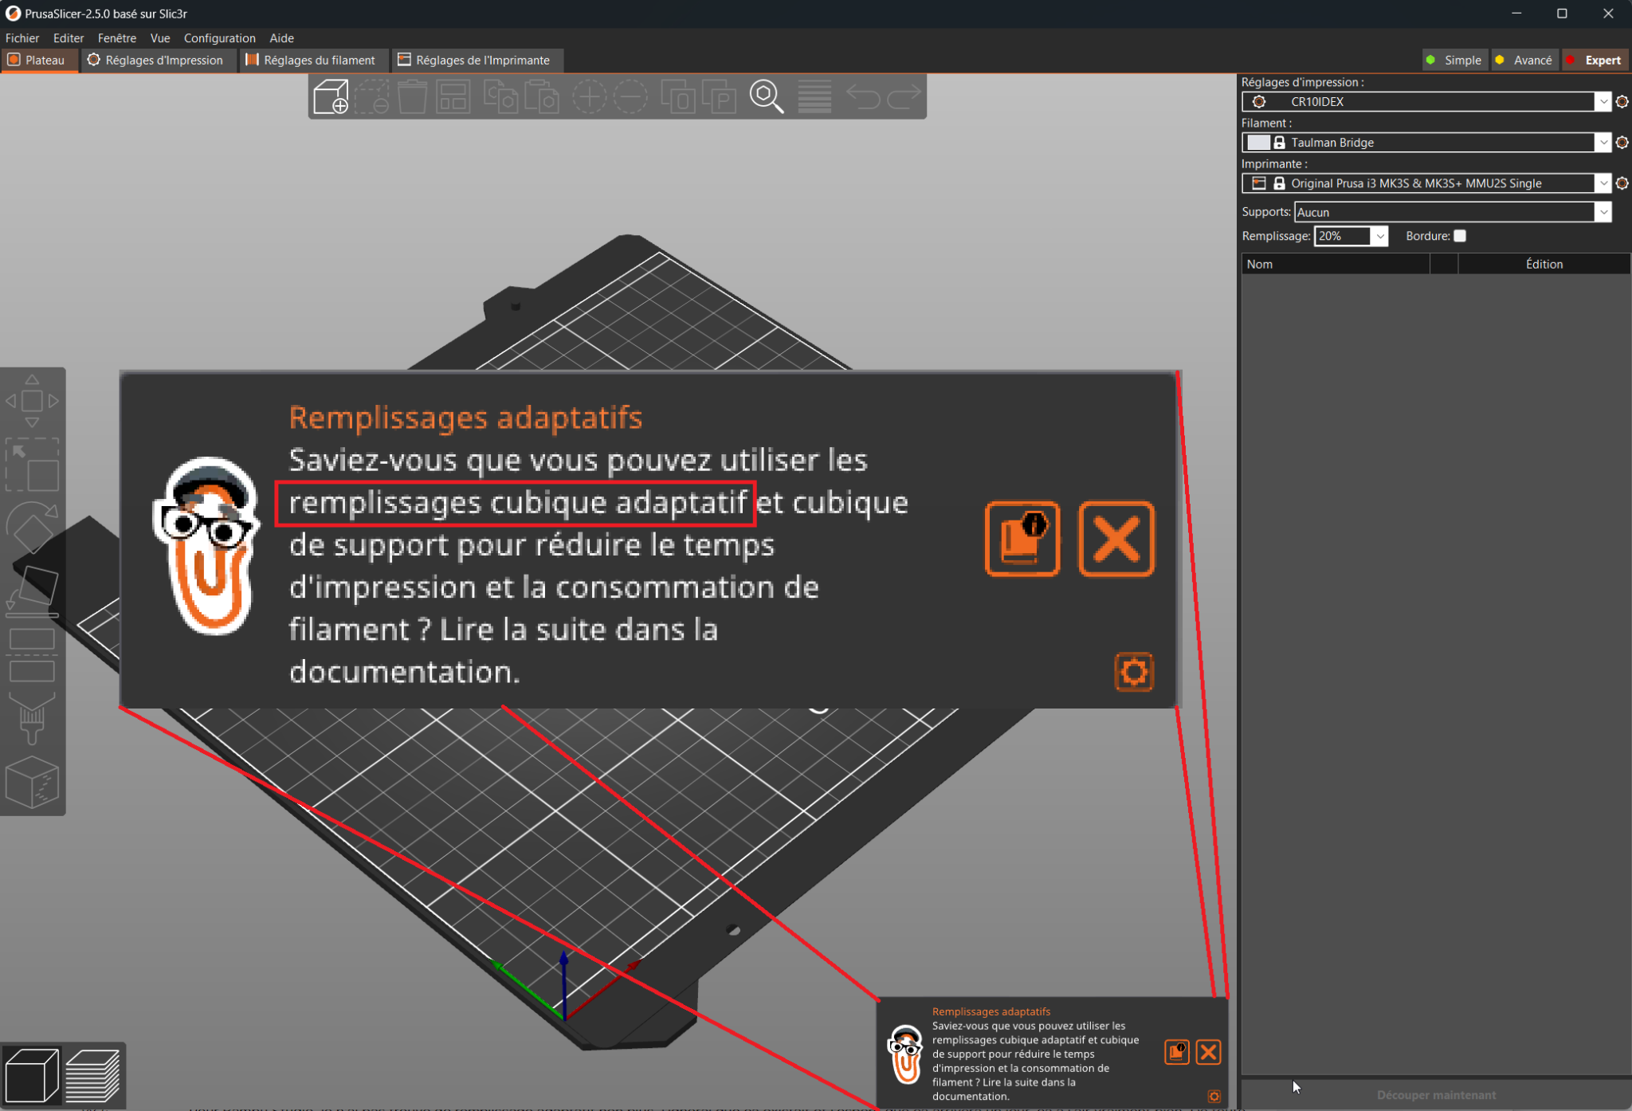
Task: Click the Add object cube icon
Action: pos(331,96)
